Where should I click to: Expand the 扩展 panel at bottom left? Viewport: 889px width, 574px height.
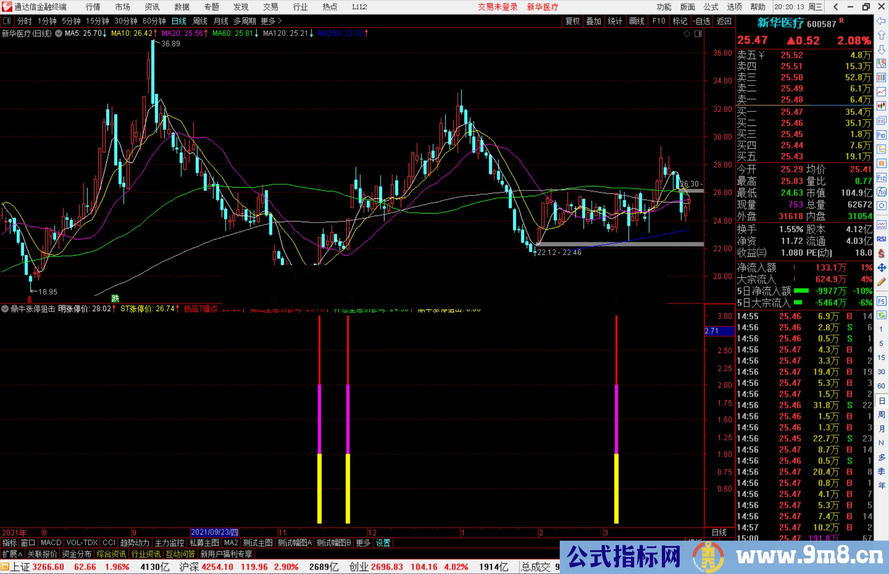tap(12, 554)
